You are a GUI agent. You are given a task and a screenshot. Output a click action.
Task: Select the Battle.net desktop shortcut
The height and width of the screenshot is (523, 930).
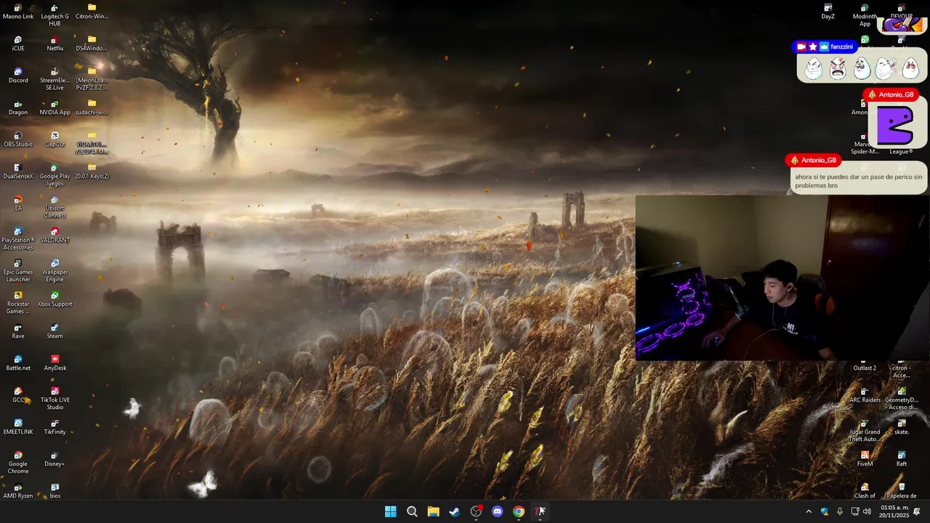[x=18, y=363]
